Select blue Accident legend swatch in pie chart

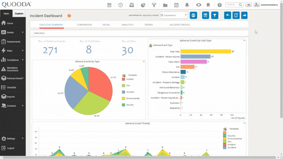[123, 92]
